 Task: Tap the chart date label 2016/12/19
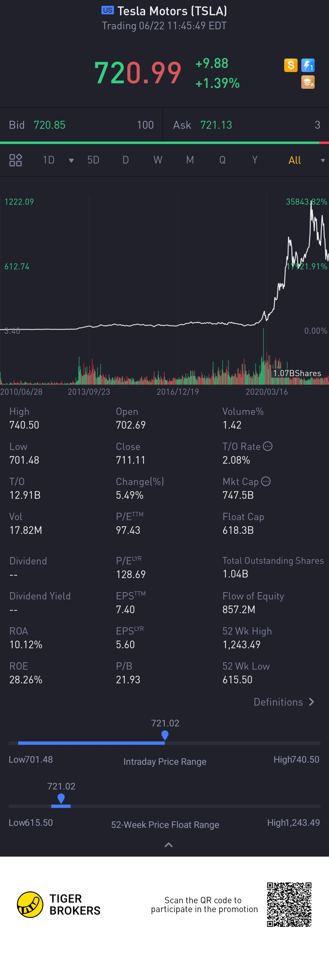[x=178, y=392]
